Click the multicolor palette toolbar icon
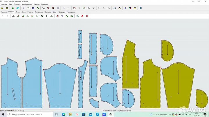Viewport: 209px width, 117px height. point(130,8)
